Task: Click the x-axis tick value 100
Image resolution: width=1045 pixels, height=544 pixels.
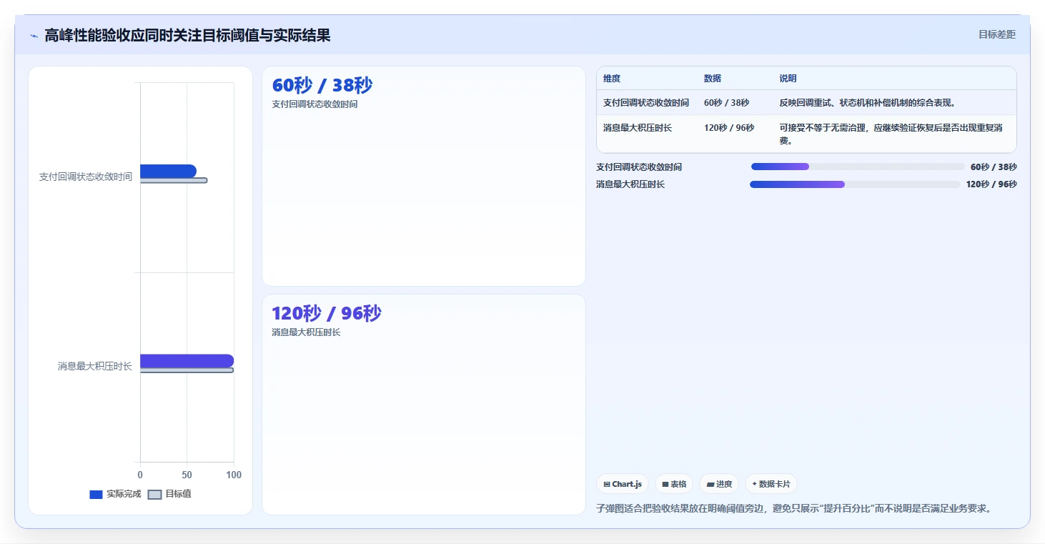Action: (234, 475)
